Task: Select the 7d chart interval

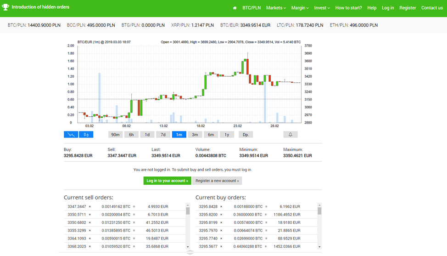Action: coord(163,135)
